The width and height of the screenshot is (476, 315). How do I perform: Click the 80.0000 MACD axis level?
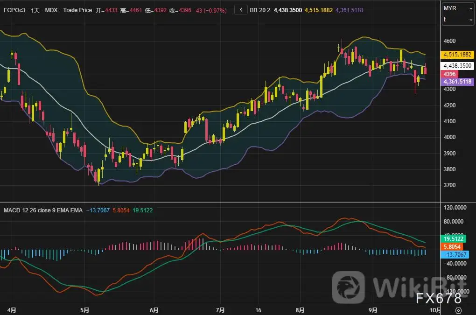[x=454, y=222]
